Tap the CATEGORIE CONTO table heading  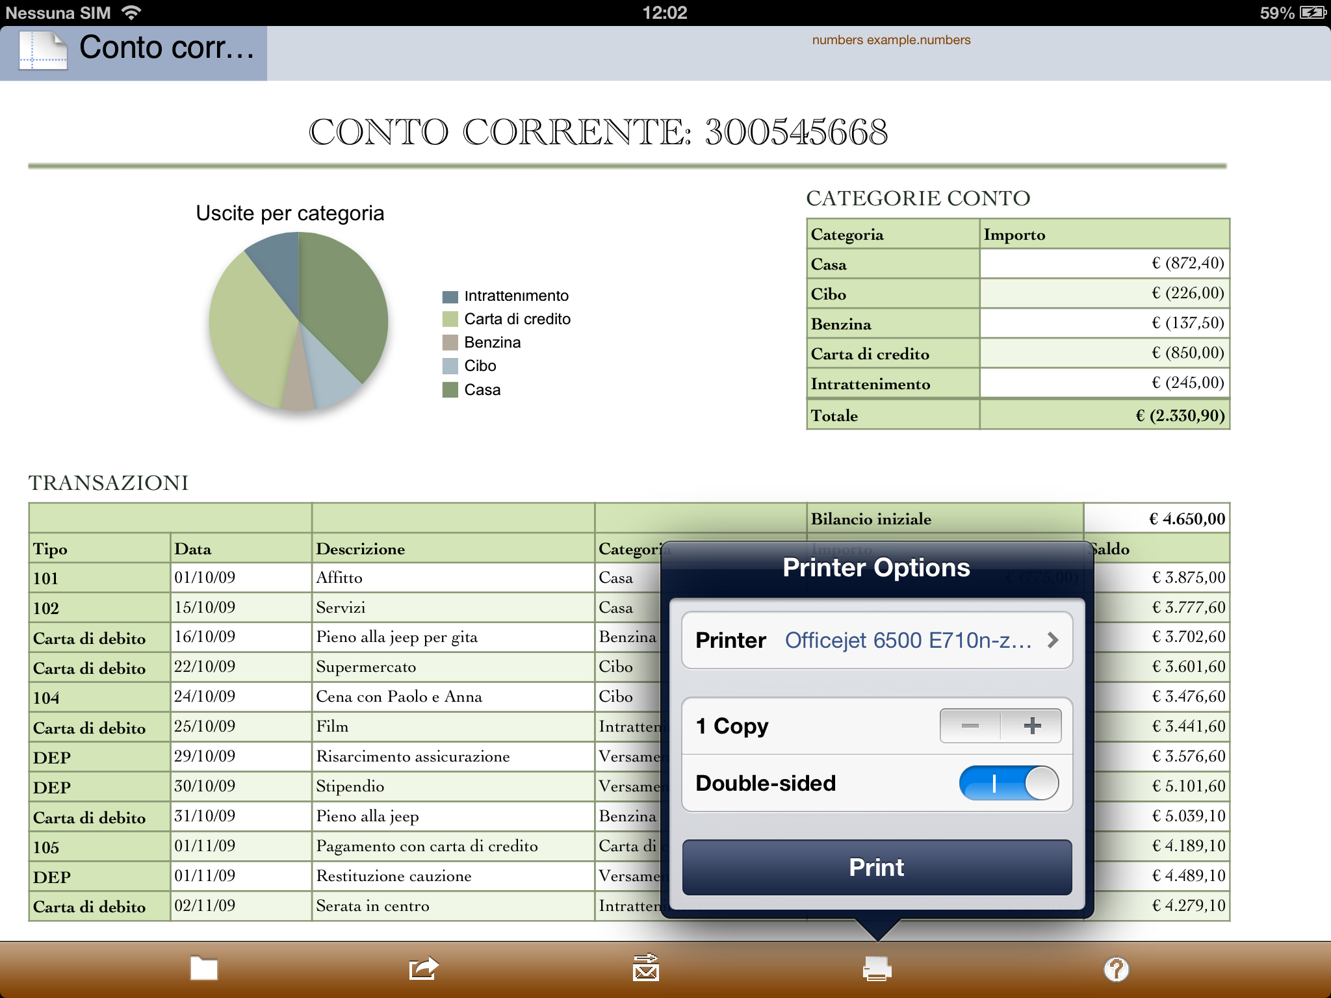(x=918, y=198)
